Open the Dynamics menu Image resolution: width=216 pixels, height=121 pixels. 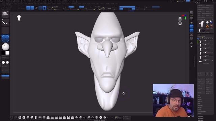pos(30,3)
